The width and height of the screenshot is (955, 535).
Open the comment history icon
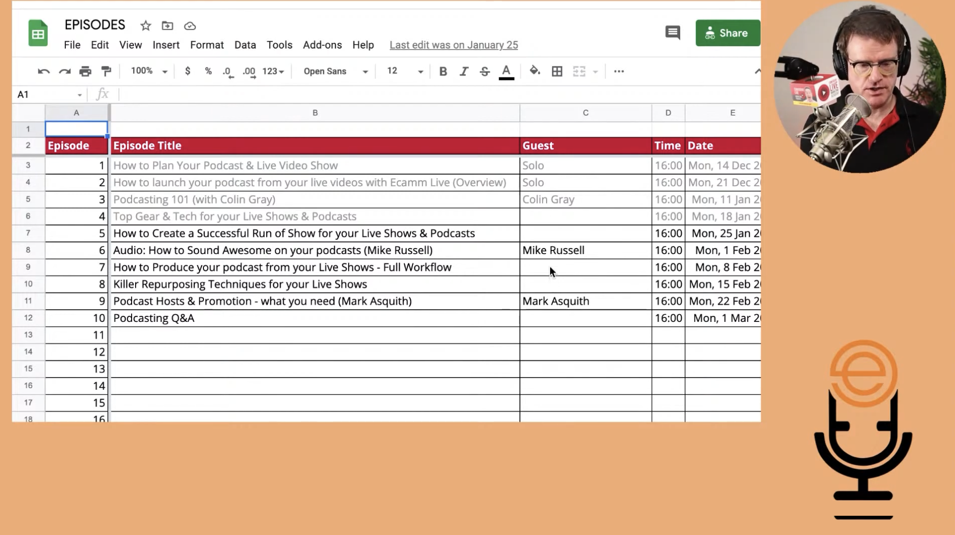[672, 33]
